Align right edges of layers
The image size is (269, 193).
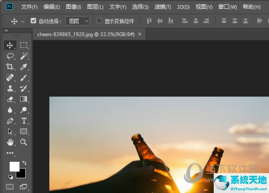click(206, 21)
